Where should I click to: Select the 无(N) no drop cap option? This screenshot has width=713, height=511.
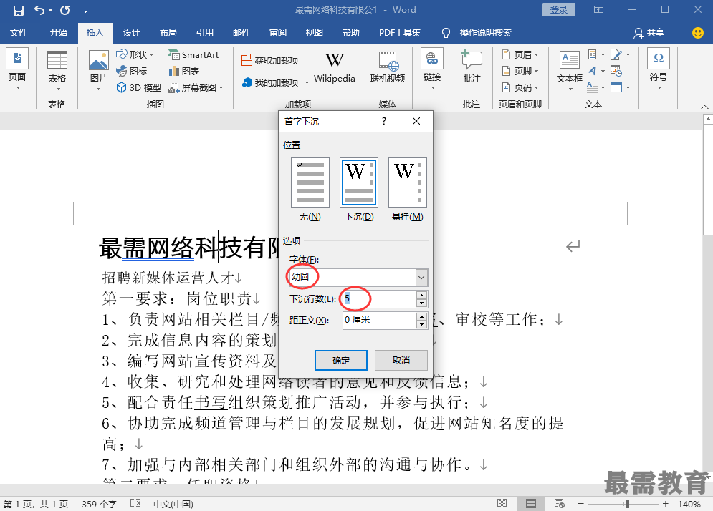[x=310, y=190]
